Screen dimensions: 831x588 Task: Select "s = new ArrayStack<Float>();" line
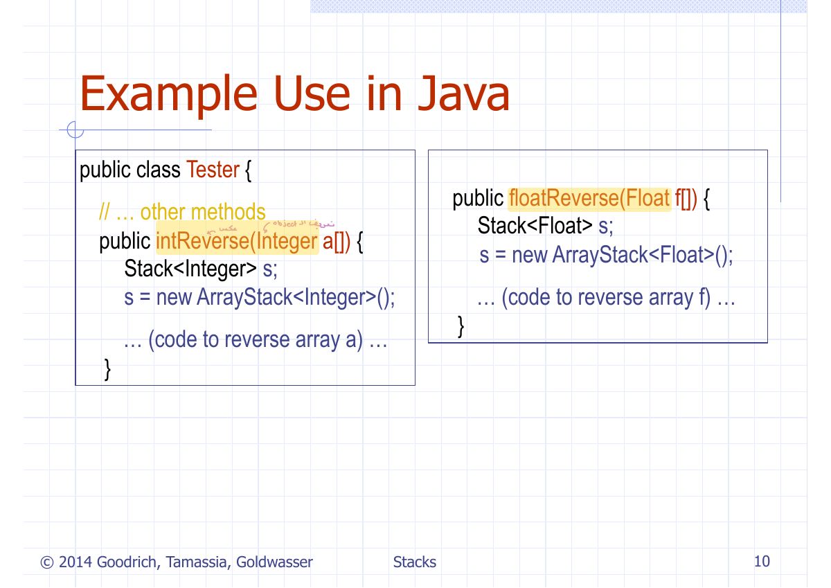click(x=606, y=256)
